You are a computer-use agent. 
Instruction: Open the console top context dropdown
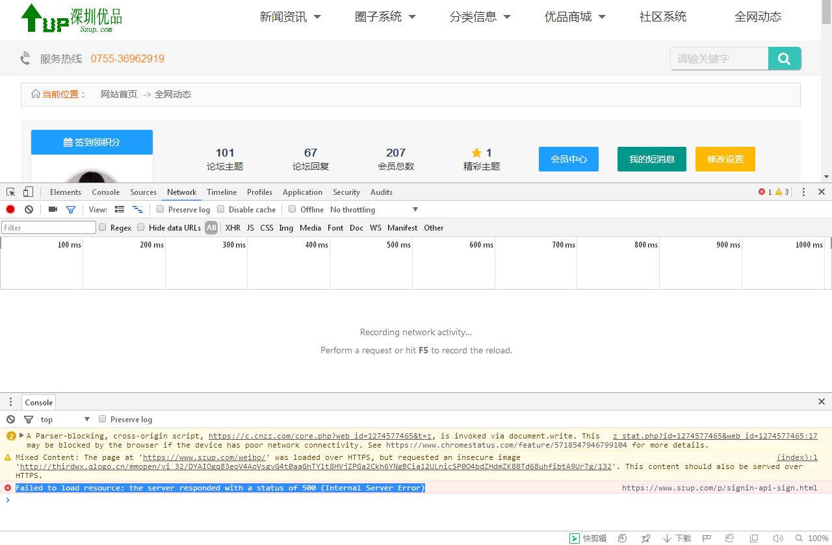[65, 419]
